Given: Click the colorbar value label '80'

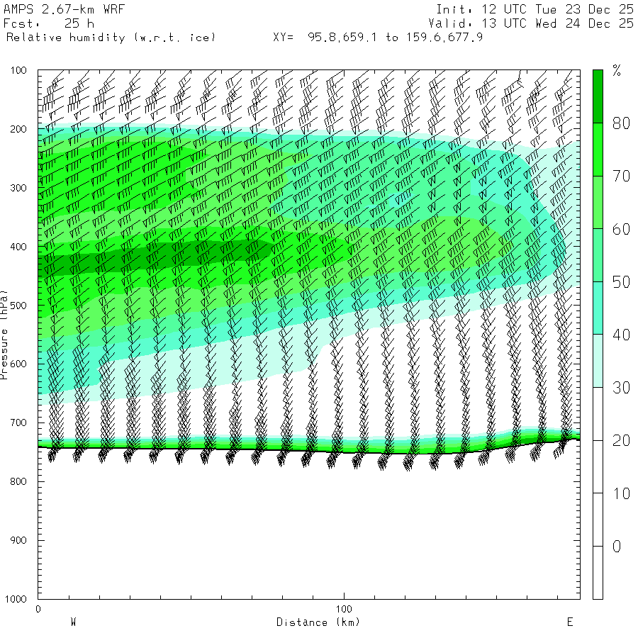Looking at the screenshot, I should 621,123.
